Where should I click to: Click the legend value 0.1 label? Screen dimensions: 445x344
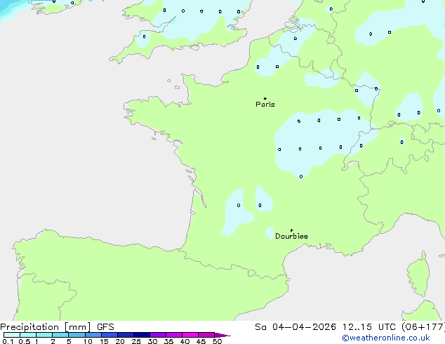coord(7,342)
